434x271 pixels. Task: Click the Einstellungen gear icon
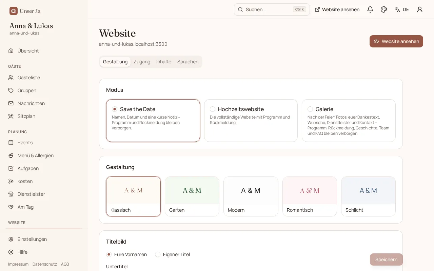coord(11,239)
